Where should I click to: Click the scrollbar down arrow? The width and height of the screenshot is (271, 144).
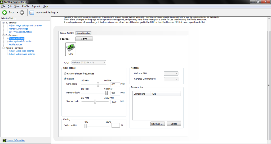point(269,142)
